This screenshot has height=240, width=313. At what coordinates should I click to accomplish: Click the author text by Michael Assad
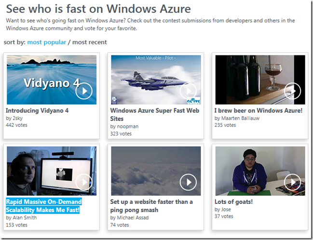click(129, 218)
